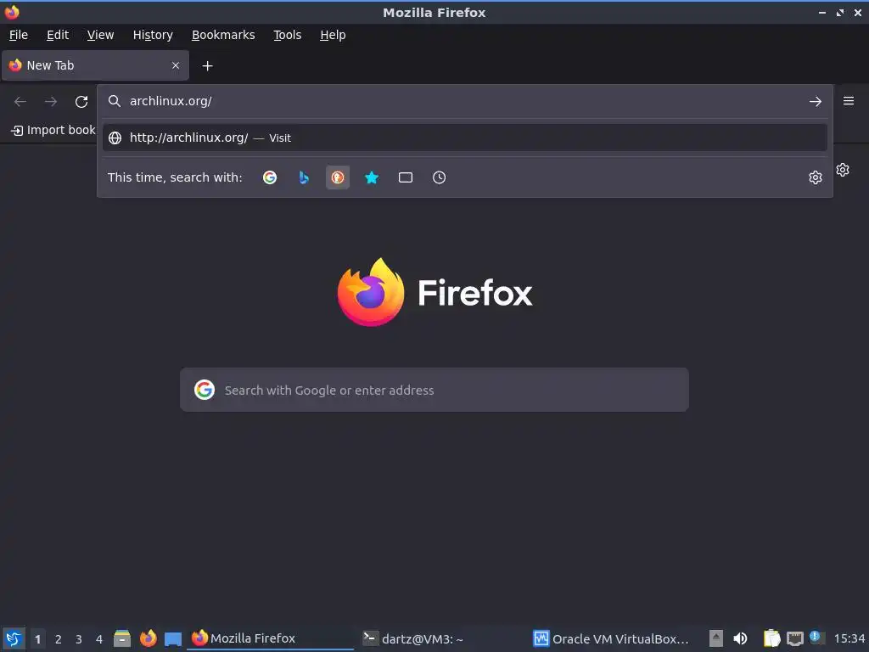Open the View menu

[x=100, y=35]
